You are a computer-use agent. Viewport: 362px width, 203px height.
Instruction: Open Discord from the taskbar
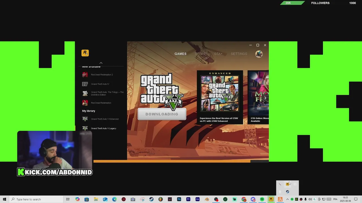coord(253,199)
